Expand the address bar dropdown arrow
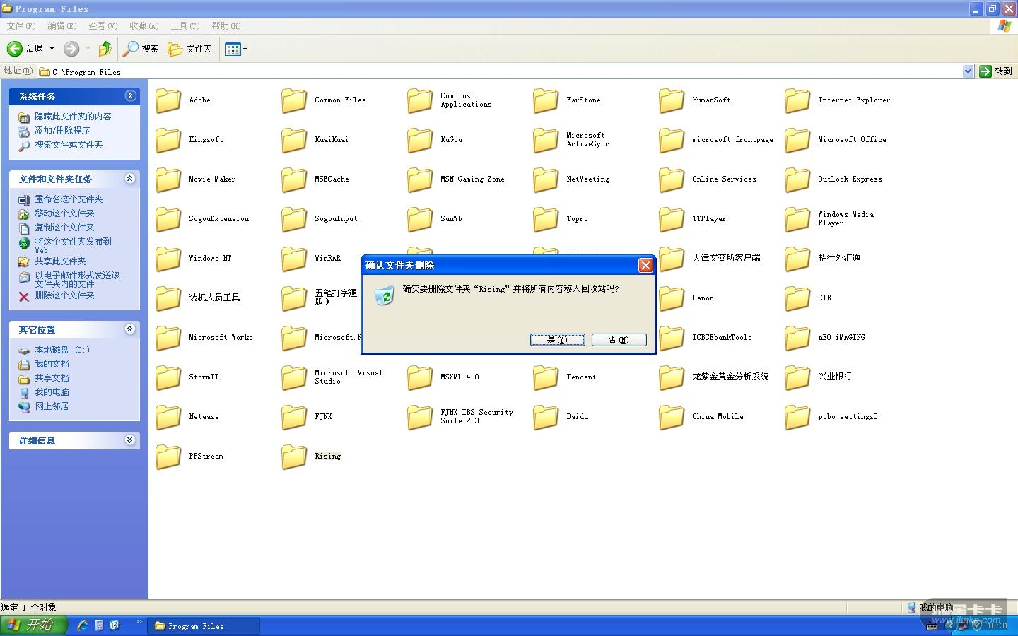Screen dimensions: 1018x636 click(968, 71)
